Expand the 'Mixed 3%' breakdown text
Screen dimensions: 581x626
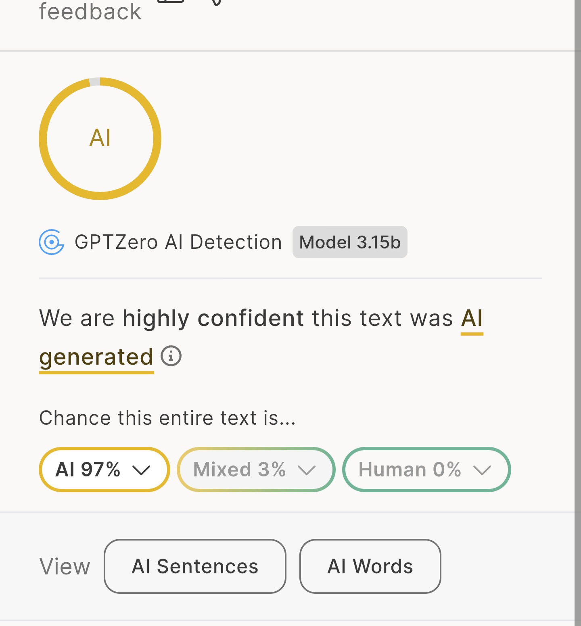pos(240,469)
